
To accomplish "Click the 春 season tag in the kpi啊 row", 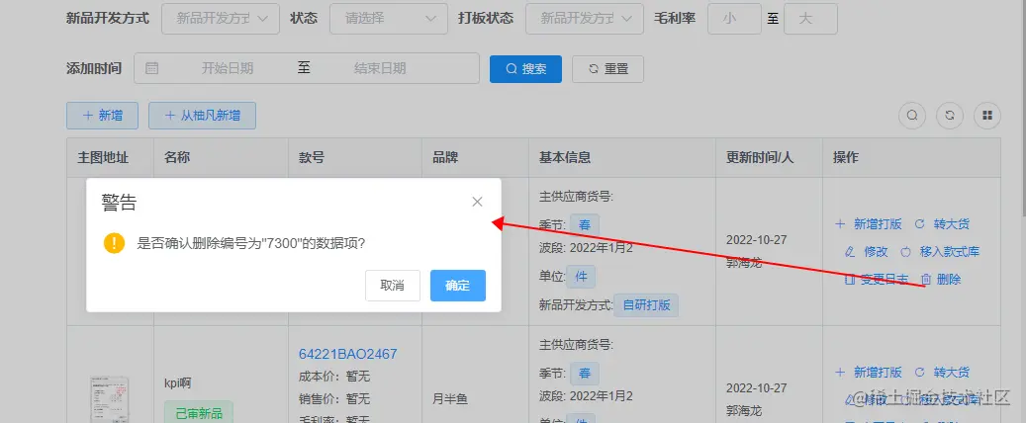I will coord(585,374).
